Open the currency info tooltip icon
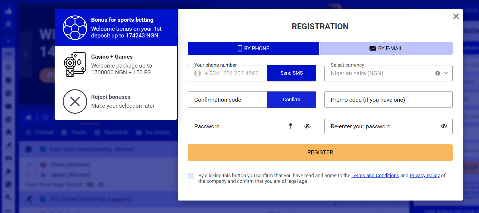479x213 pixels. click(437, 73)
